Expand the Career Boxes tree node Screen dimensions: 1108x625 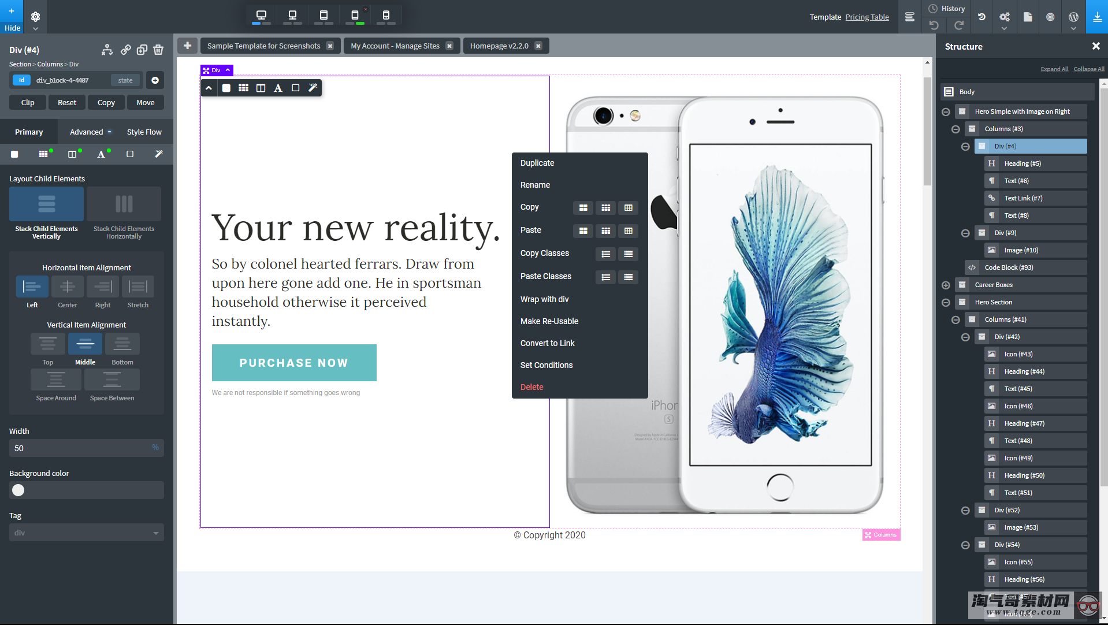pyautogui.click(x=946, y=285)
